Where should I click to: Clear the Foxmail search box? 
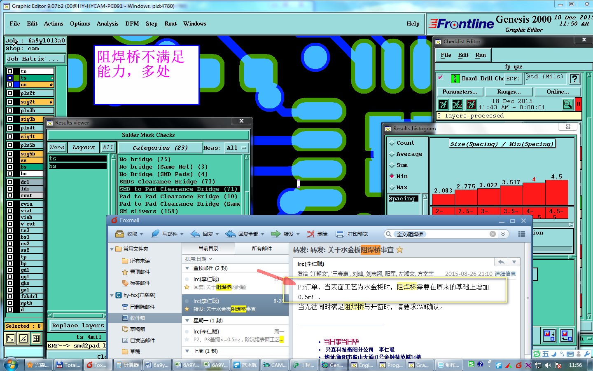(x=493, y=234)
